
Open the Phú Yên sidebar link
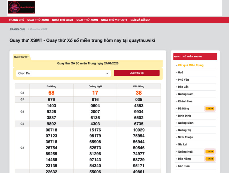(x=183, y=80)
